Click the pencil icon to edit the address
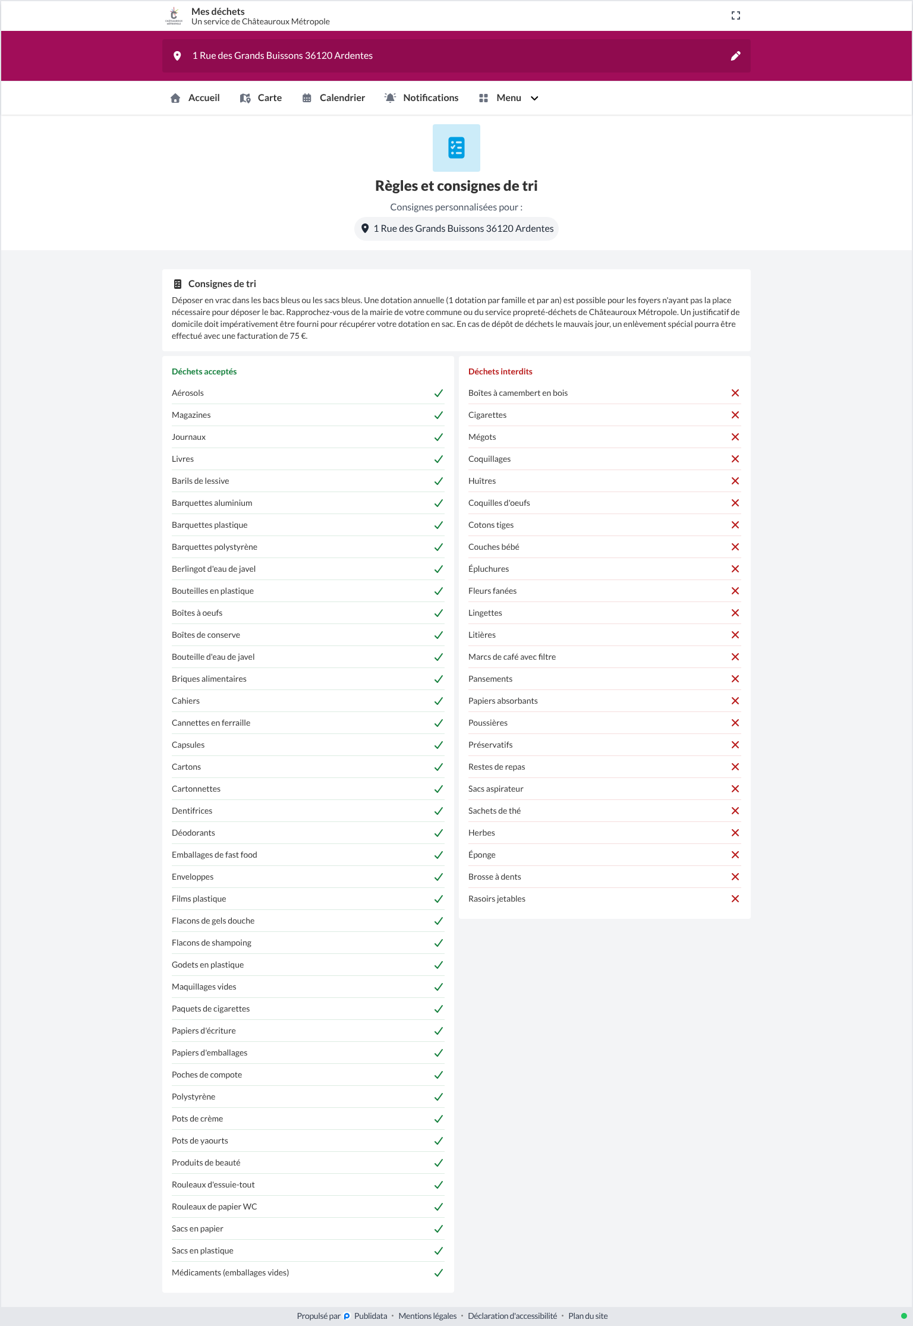The height and width of the screenshot is (1326, 913). click(735, 56)
